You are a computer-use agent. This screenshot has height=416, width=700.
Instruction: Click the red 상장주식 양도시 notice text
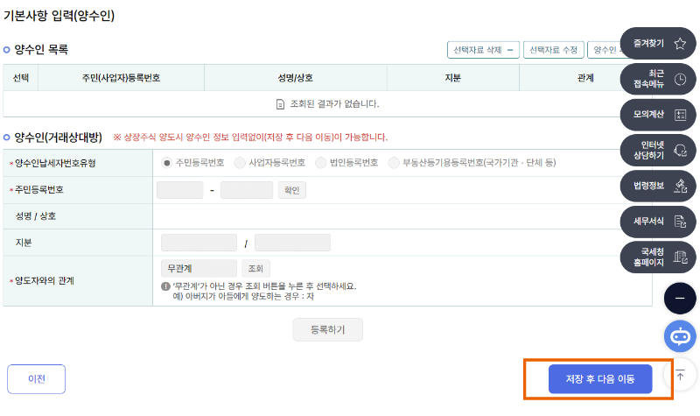point(250,137)
